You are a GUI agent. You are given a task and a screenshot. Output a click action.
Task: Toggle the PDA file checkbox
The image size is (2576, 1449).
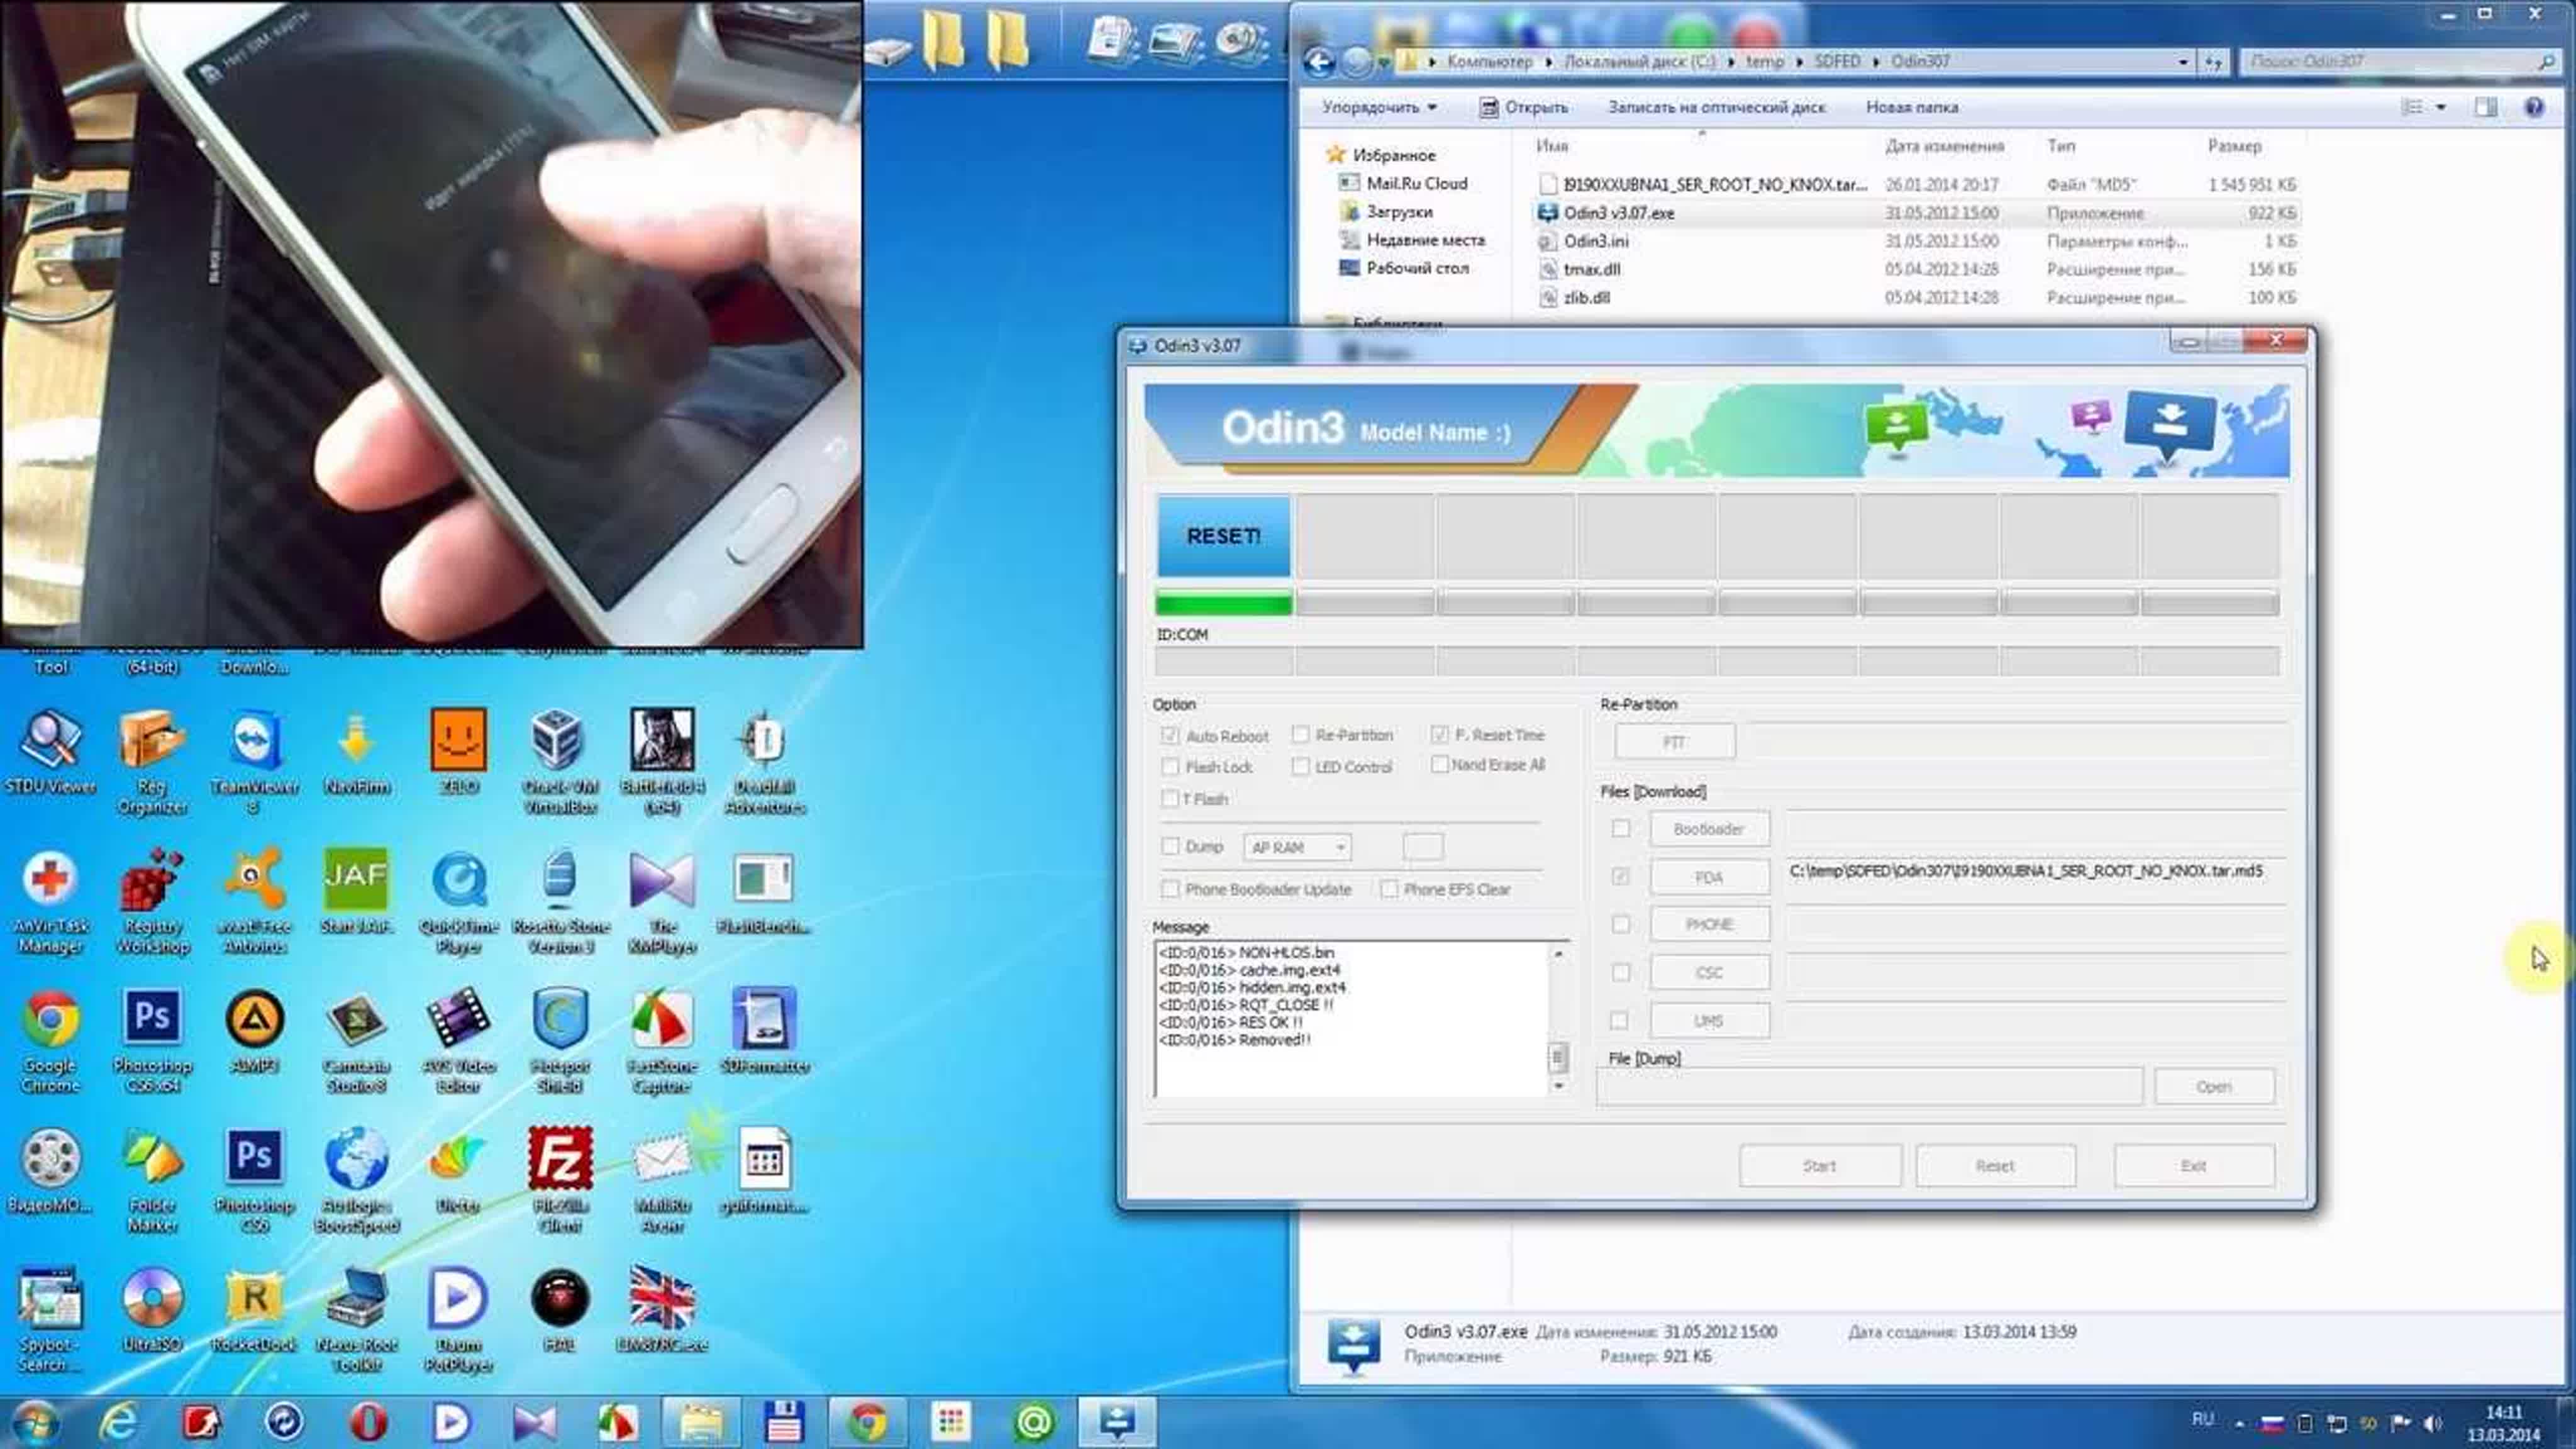coord(1621,877)
